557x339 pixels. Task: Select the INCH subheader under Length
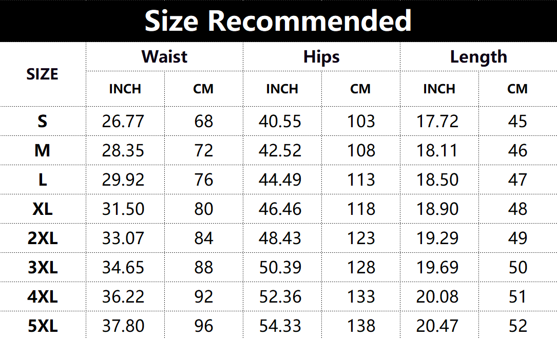(439, 89)
